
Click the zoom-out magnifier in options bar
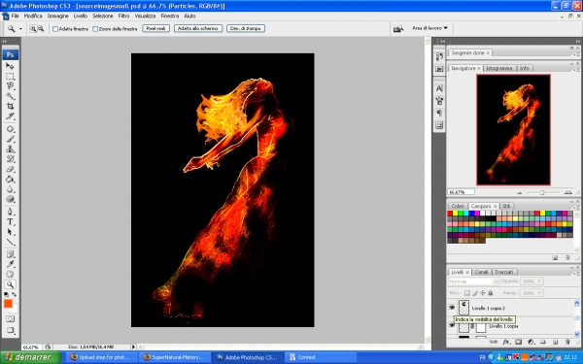(x=41, y=28)
